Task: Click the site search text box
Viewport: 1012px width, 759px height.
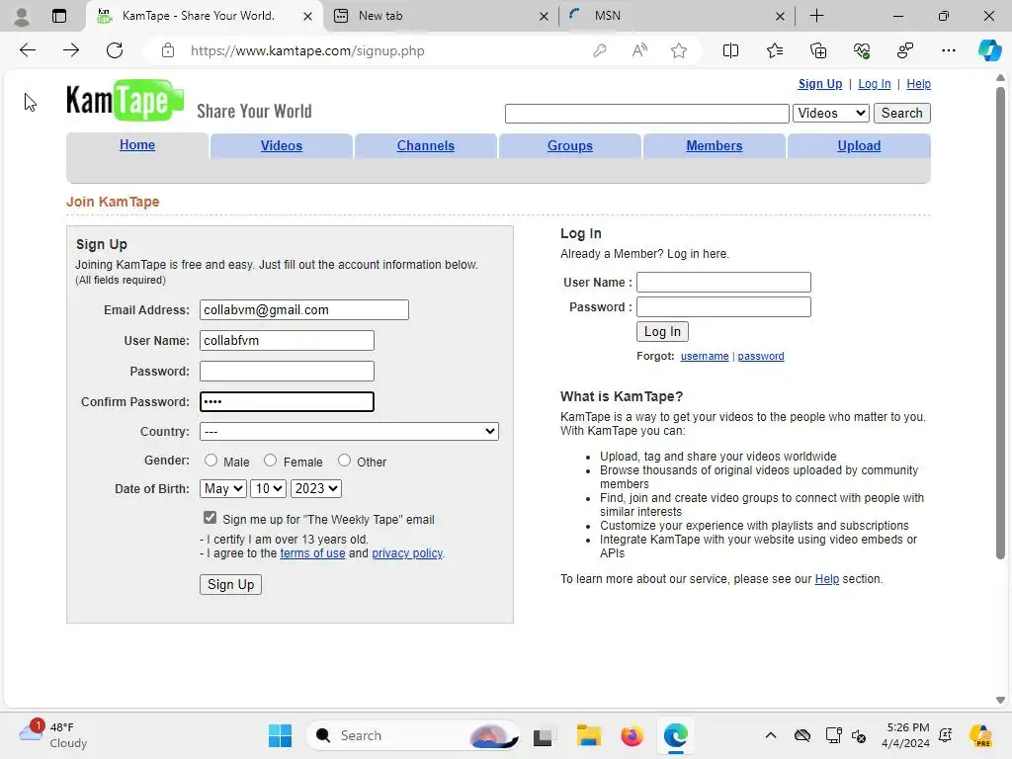Action: 646,114
